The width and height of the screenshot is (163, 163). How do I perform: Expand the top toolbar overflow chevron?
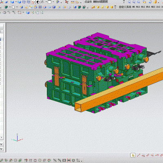[124, 2]
